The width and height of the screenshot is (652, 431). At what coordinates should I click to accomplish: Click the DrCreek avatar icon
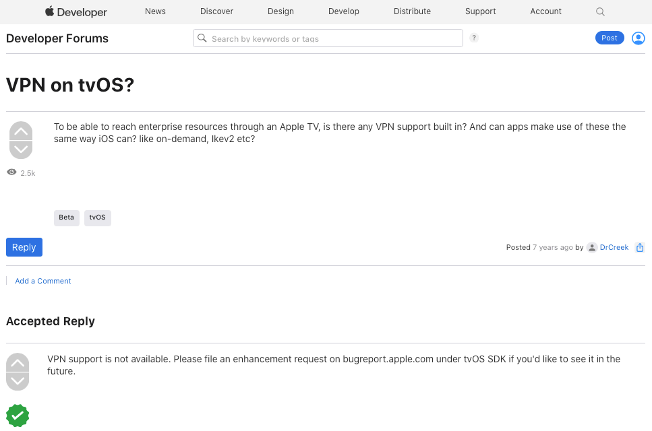click(x=592, y=247)
